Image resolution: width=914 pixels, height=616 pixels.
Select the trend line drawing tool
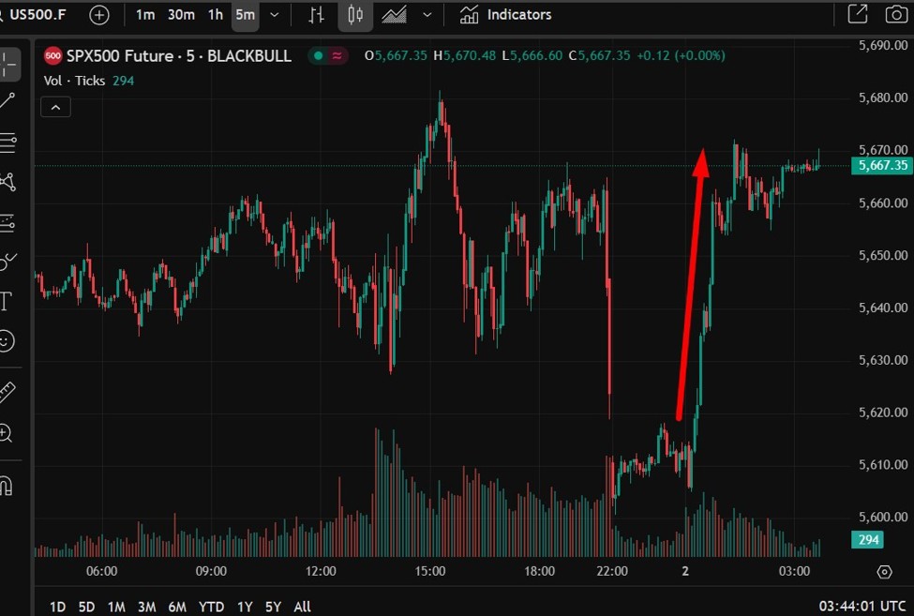point(7,100)
